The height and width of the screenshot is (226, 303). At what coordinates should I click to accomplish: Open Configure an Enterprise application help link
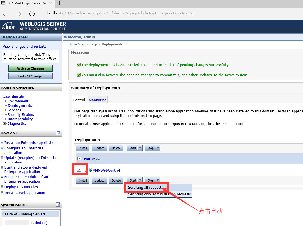[x=24, y=150]
